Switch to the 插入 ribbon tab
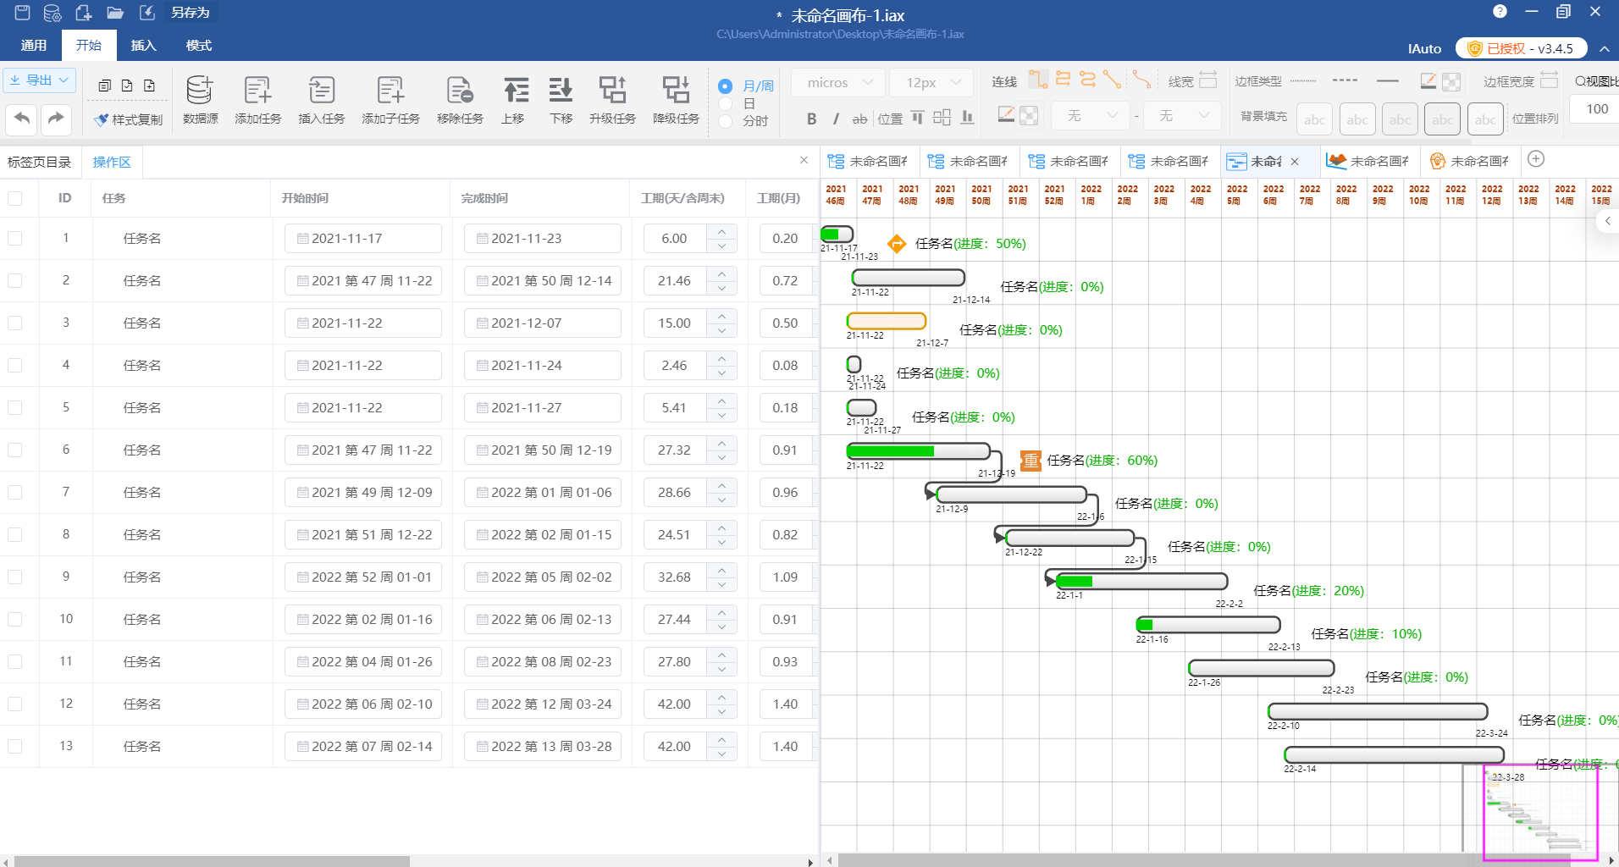Viewport: 1619px width, 867px height. tap(144, 46)
